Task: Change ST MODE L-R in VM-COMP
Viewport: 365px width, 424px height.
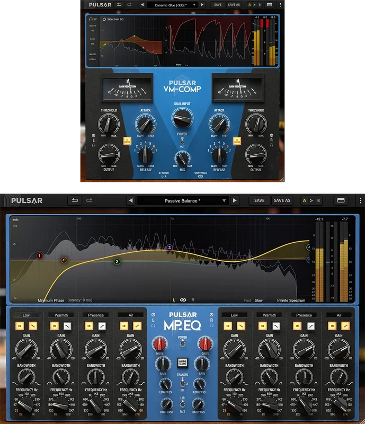Action: pos(164,176)
